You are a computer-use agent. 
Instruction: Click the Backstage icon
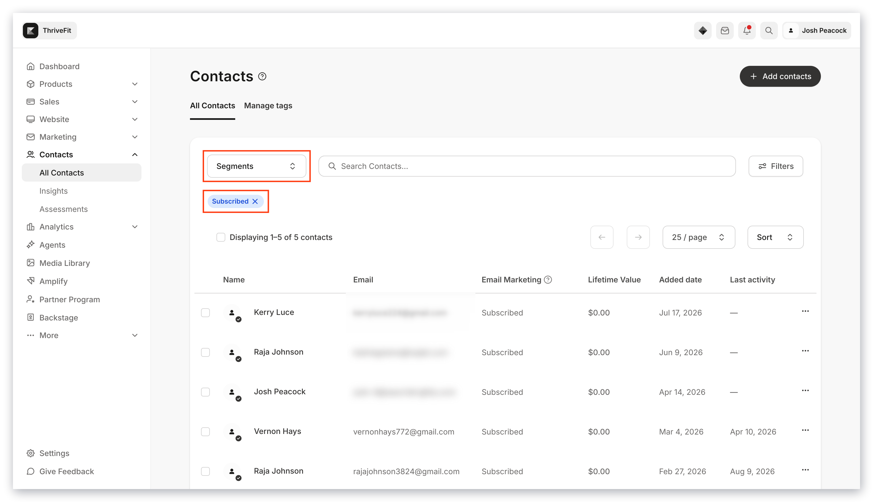30,318
